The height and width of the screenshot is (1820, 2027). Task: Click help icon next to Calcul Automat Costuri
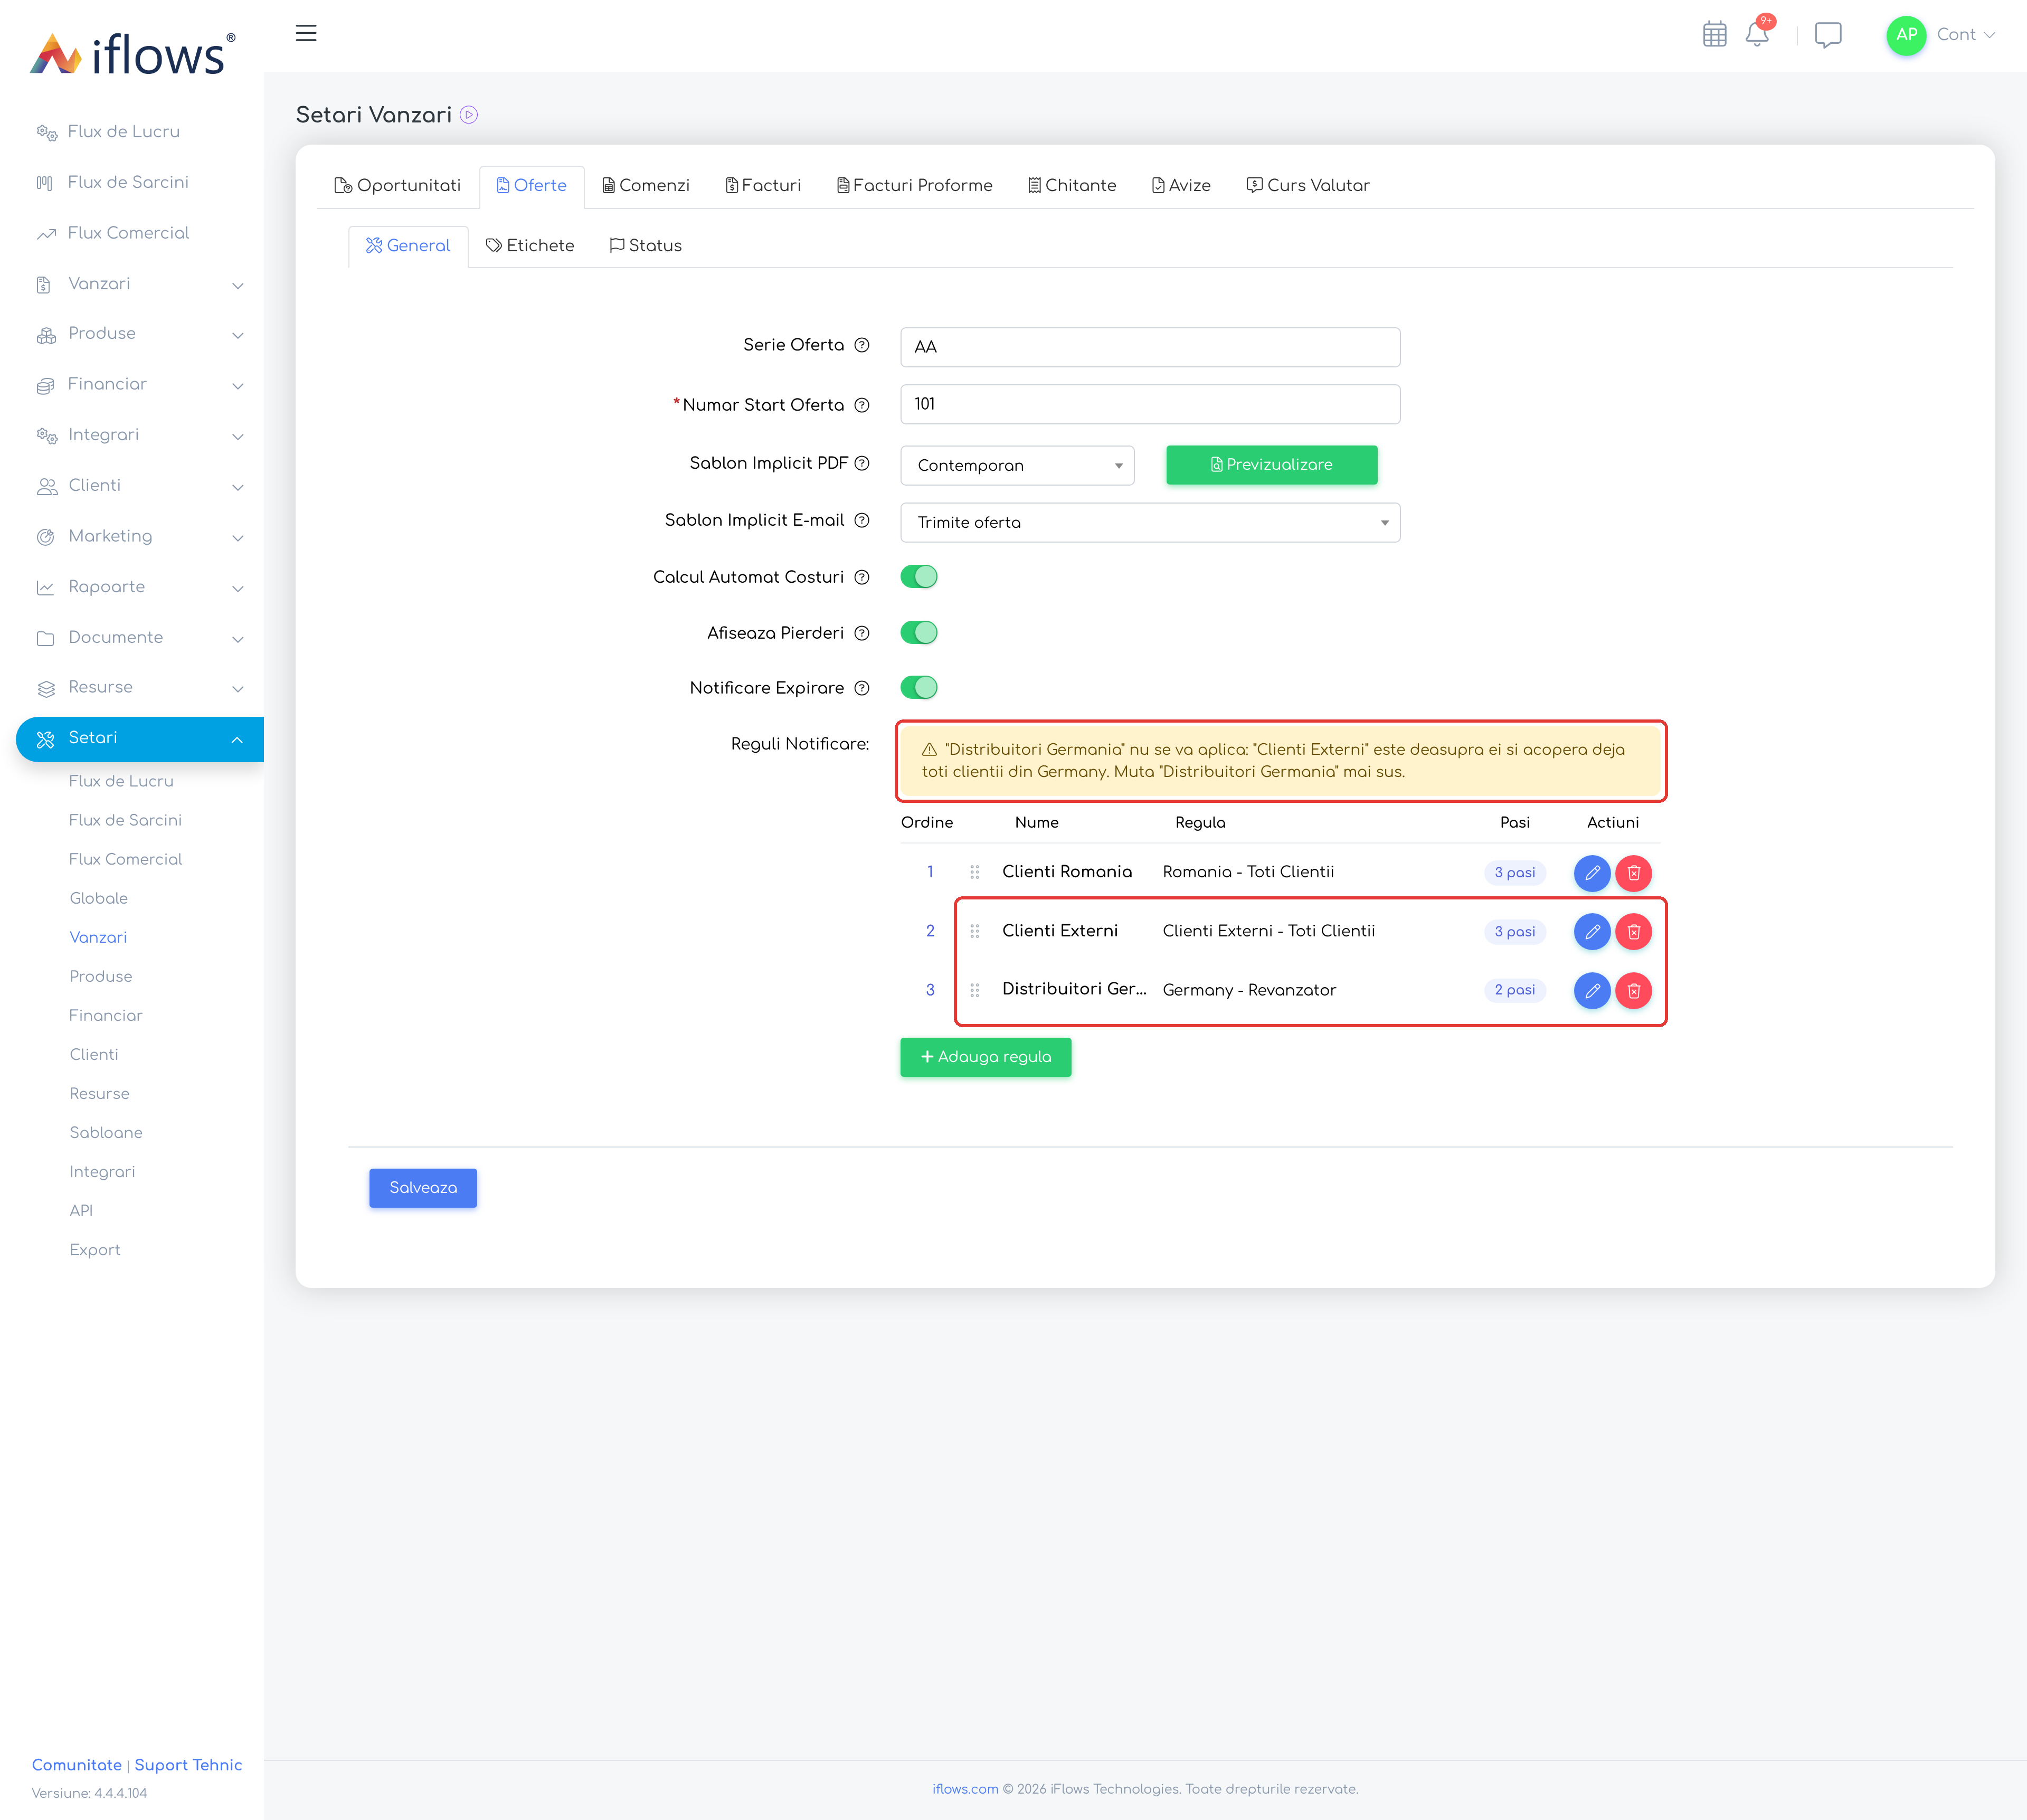tap(861, 577)
